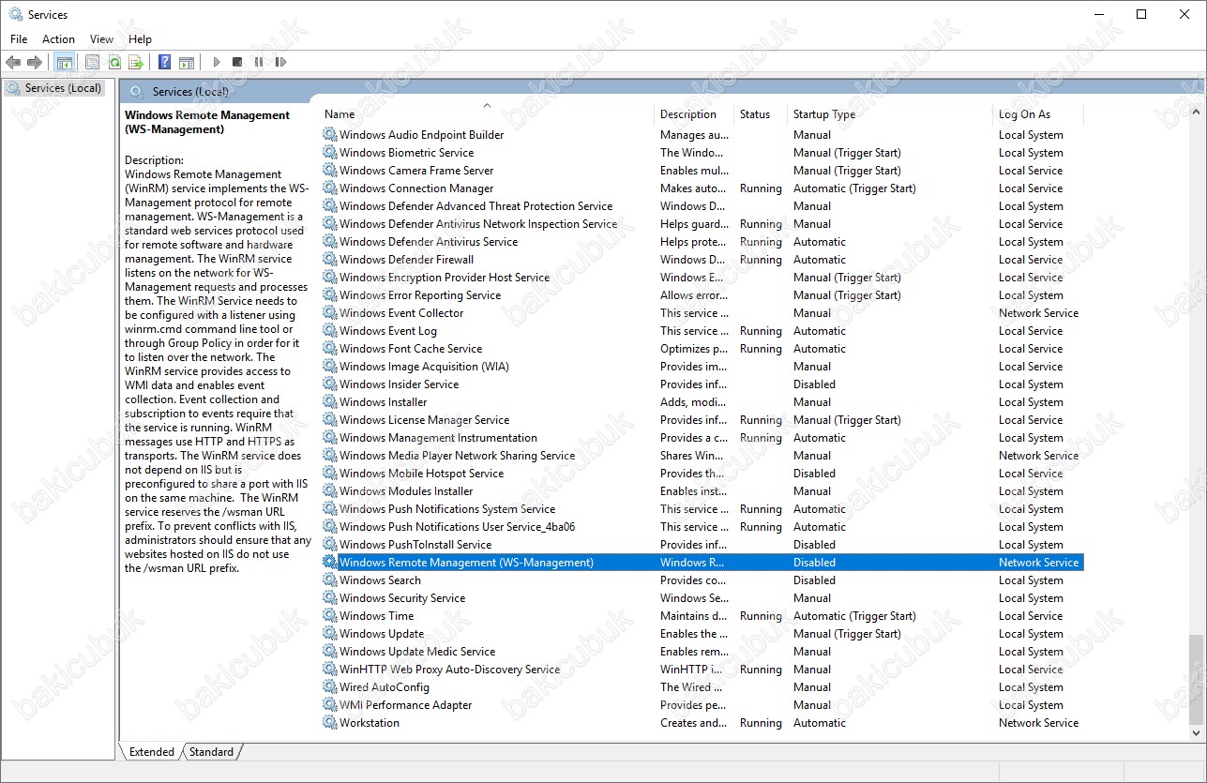Click gear icon of WMI Performance Adapter
1207x783 pixels.
[329, 705]
